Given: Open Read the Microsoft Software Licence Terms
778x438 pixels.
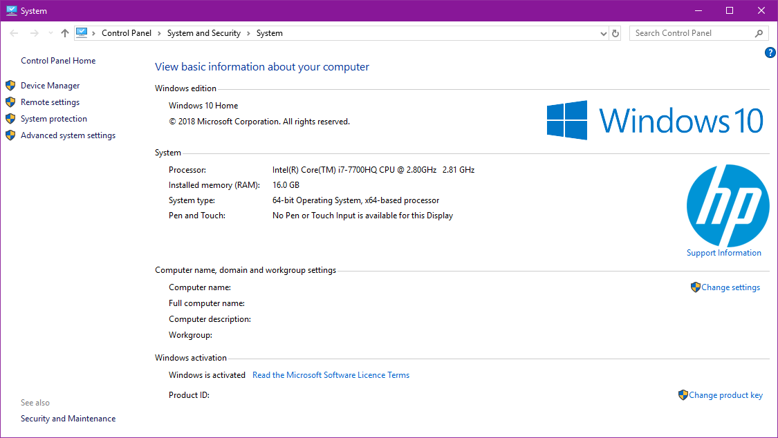Looking at the screenshot, I should (331, 374).
